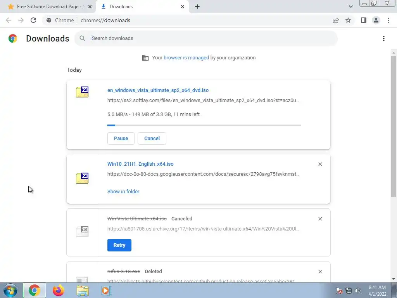Click the 'Deleted' status label
Image resolution: width=397 pixels, height=298 pixels.
click(153, 271)
